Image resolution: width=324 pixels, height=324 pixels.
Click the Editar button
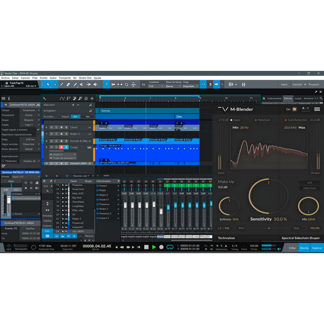[x=292, y=248]
